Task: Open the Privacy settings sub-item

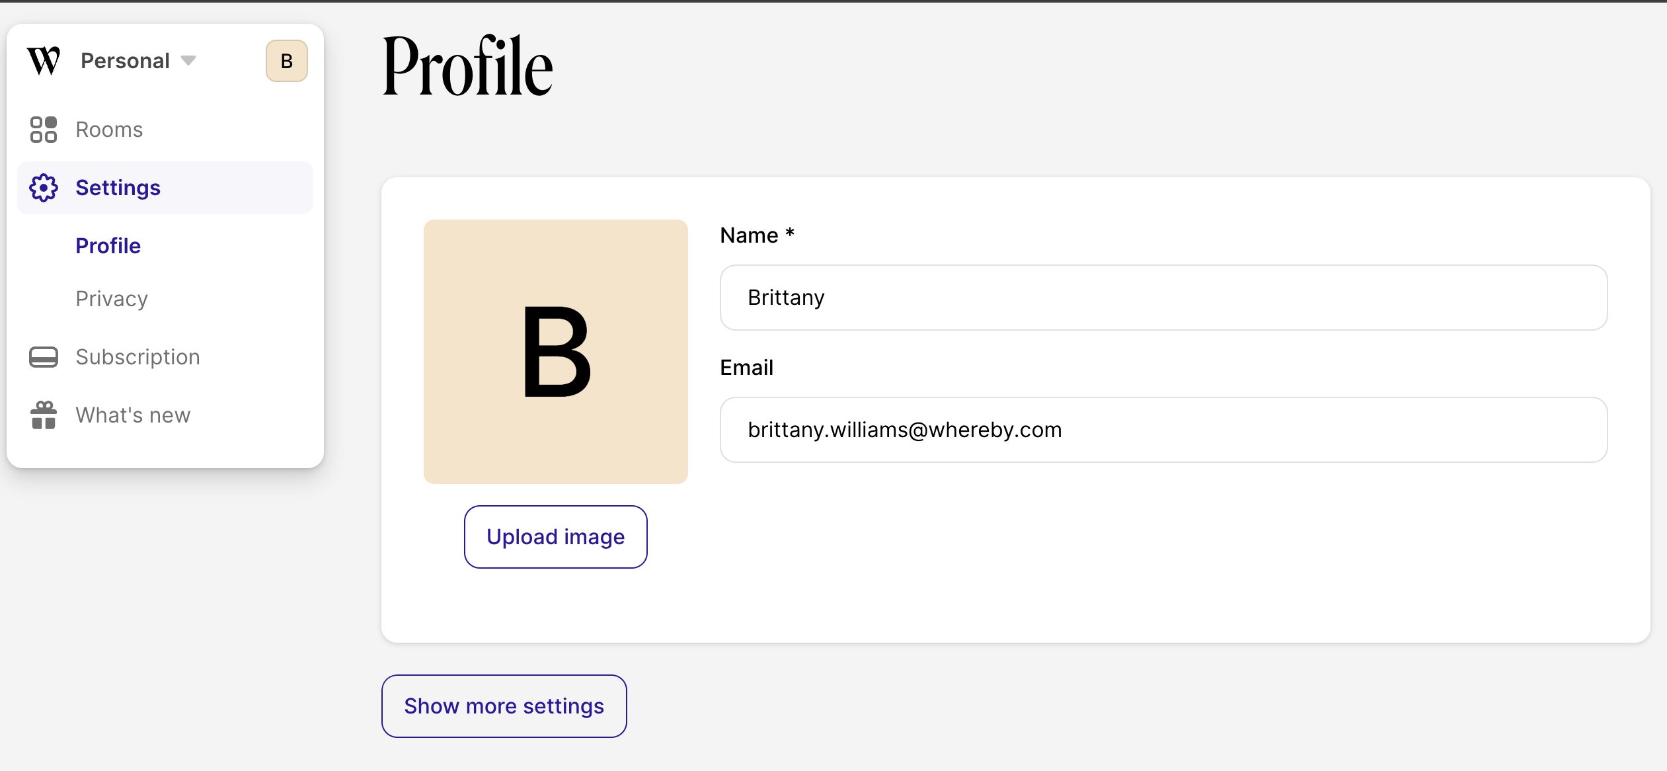Action: (112, 299)
